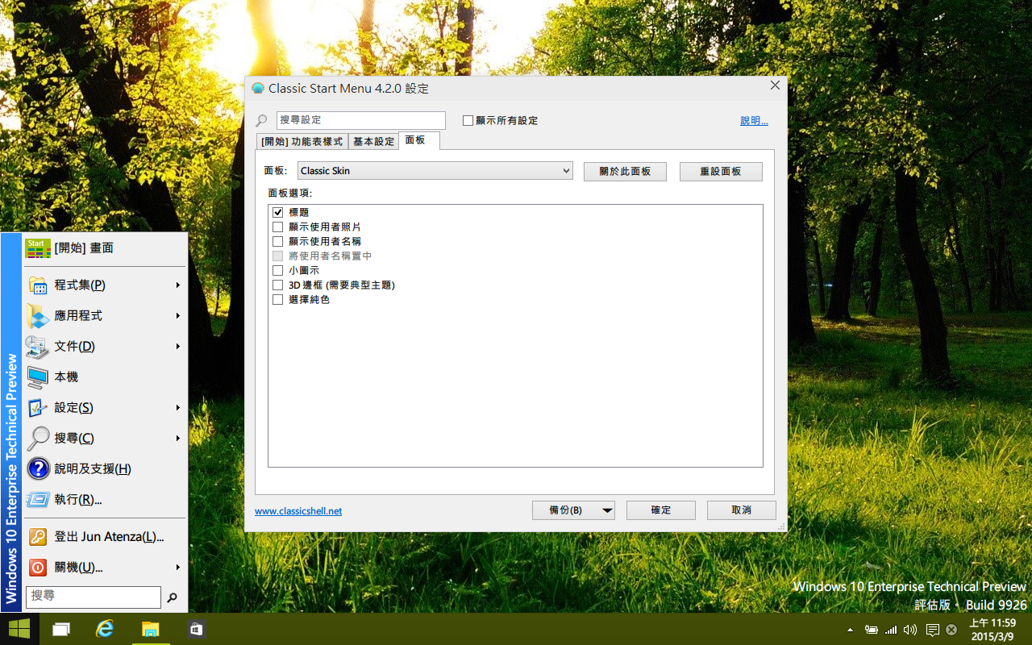This screenshot has width=1032, height=645.
Task: Show hidden tray icons arrow
Action: tap(851, 630)
